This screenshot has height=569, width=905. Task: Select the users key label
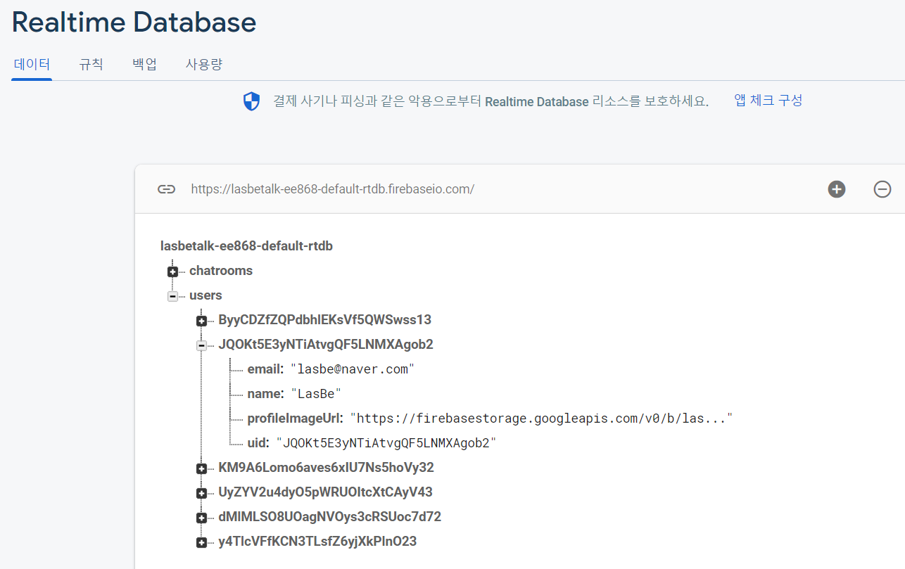pyautogui.click(x=205, y=295)
